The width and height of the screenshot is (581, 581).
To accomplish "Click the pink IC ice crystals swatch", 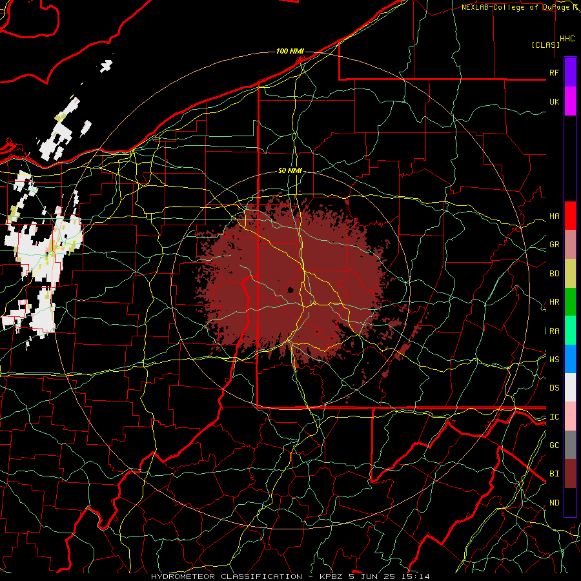I will point(570,416).
